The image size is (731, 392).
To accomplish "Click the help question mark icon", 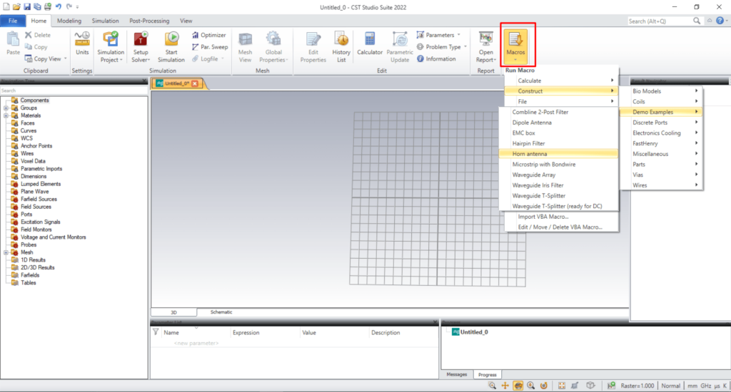I will pyautogui.click(x=720, y=21).
